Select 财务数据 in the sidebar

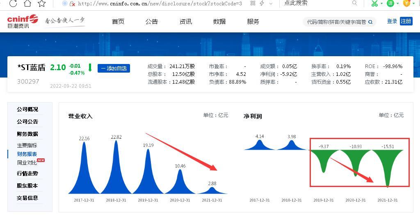pos(27,134)
